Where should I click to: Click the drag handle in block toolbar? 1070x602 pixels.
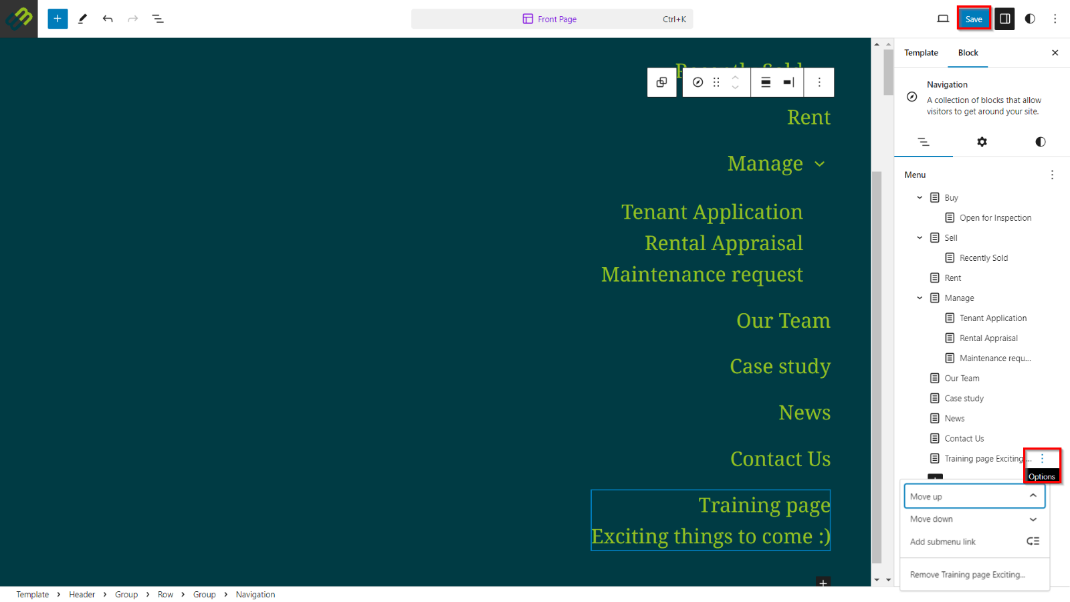(x=716, y=82)
